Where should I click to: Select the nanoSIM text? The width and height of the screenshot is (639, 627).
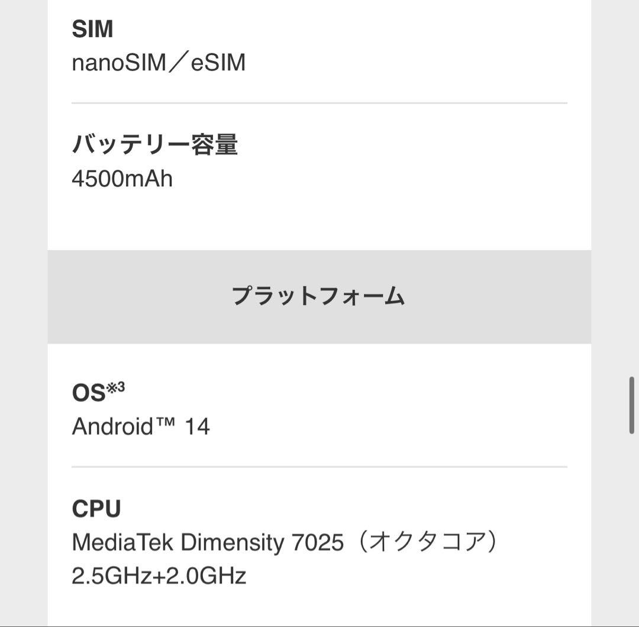tap(118, 63)
